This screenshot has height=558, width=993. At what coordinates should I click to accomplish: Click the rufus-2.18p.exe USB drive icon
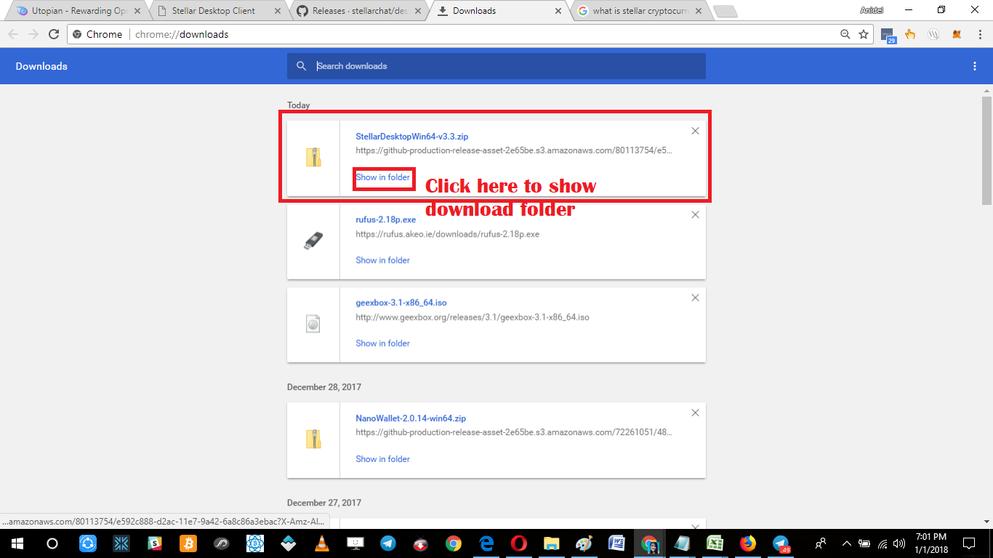(x=313, y=240)
